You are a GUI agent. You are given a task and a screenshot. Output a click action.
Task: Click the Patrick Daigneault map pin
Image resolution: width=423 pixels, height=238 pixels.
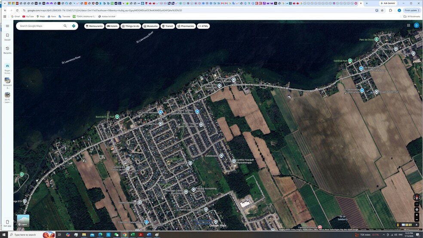[x=206, y=209]
